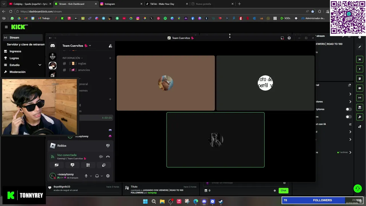Select the cat avatar participant tile
The image size is (366, 206).
[166, 83]
